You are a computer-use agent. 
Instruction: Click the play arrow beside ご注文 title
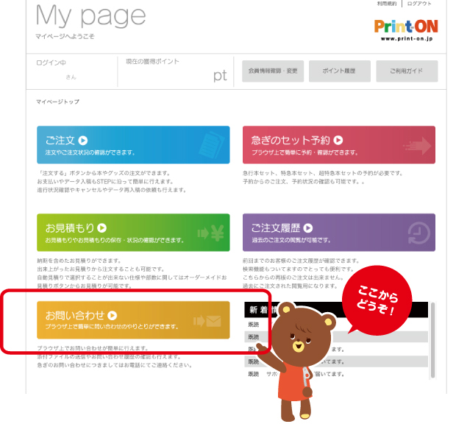coord(84,139)
